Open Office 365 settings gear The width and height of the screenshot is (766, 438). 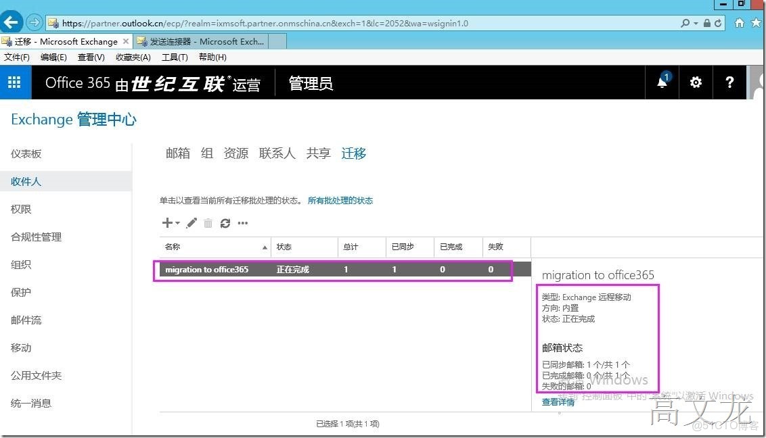(x=696, y=82)
